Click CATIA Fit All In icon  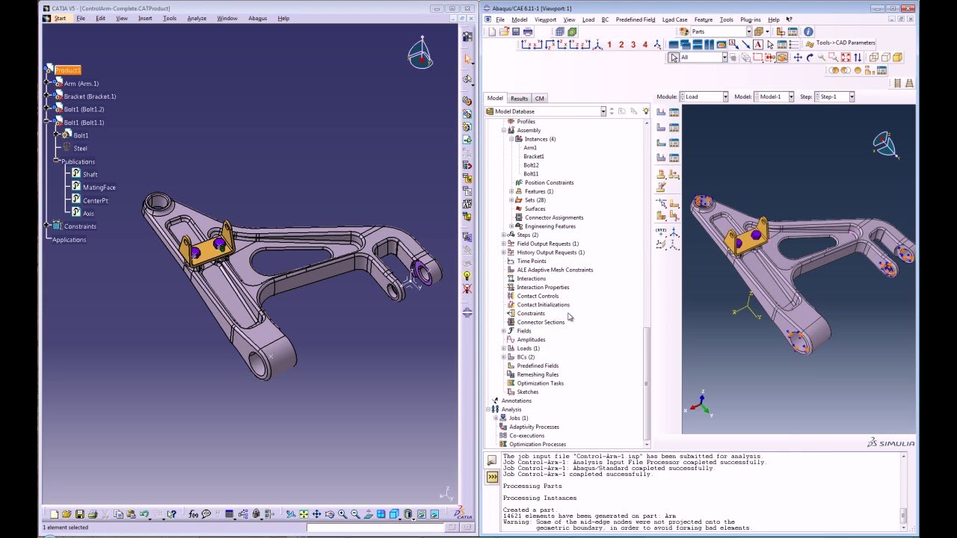[x=304, y=514]
